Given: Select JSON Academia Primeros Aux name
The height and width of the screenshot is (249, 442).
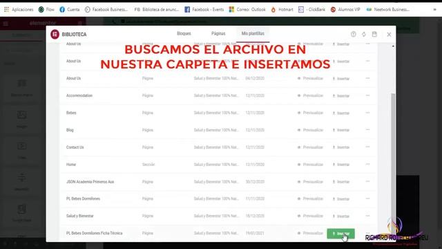Looking at the screenshot, I should (90, 182).
